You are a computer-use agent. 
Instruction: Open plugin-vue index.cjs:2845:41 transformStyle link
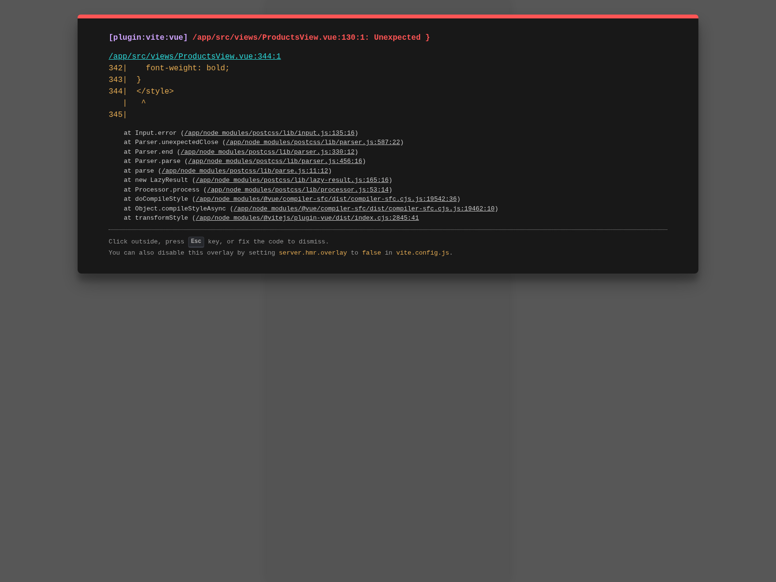307,218
